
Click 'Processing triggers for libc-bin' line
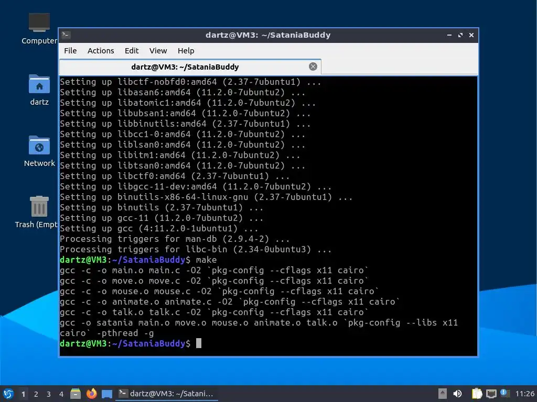(196, 250)
